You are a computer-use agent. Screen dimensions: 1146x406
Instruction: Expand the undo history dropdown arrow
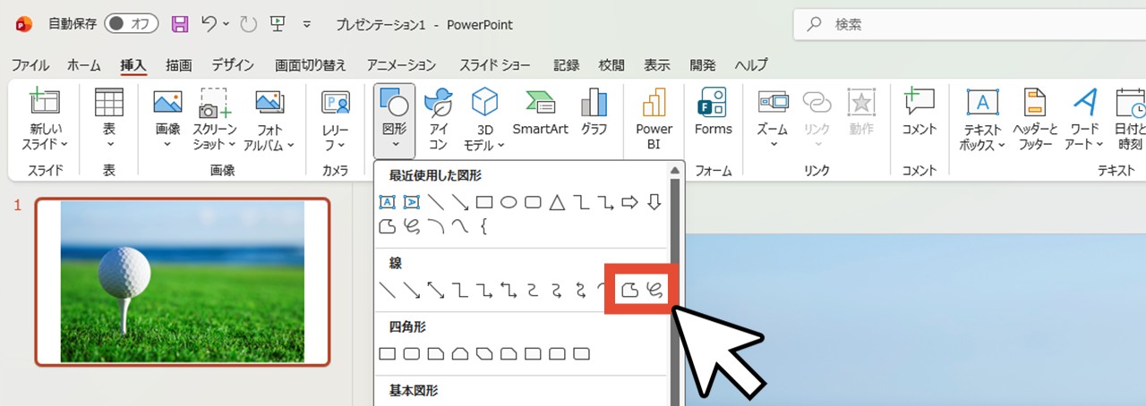(x=225, y=24)
